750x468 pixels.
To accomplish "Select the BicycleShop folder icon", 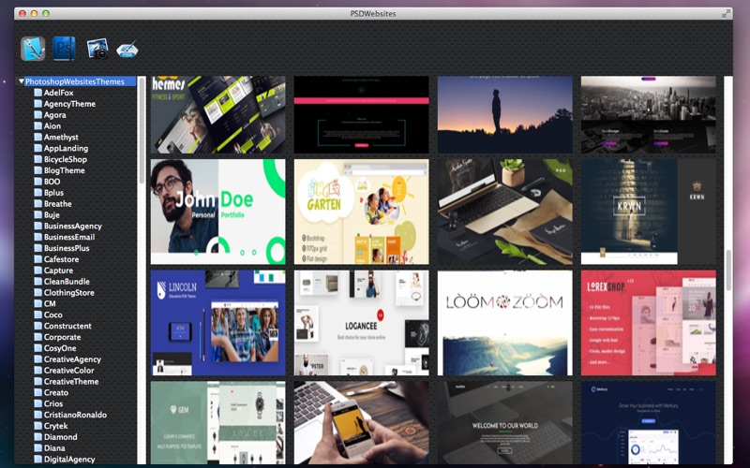I will click(38, 159).
